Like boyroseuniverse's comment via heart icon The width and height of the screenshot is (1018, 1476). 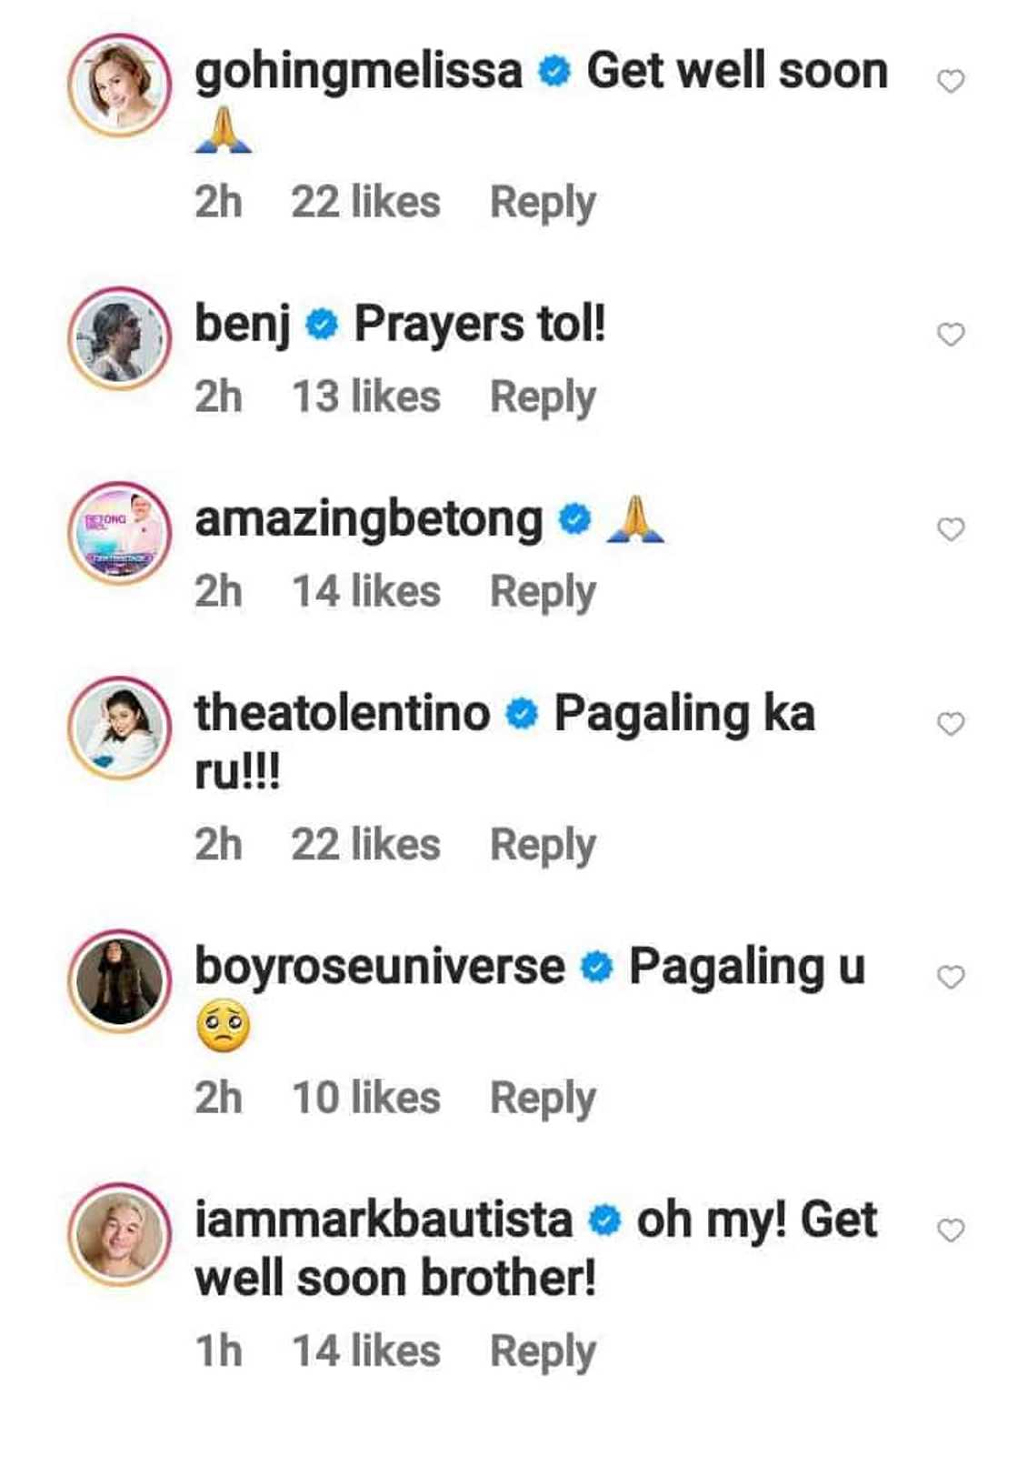pos(950,977)
